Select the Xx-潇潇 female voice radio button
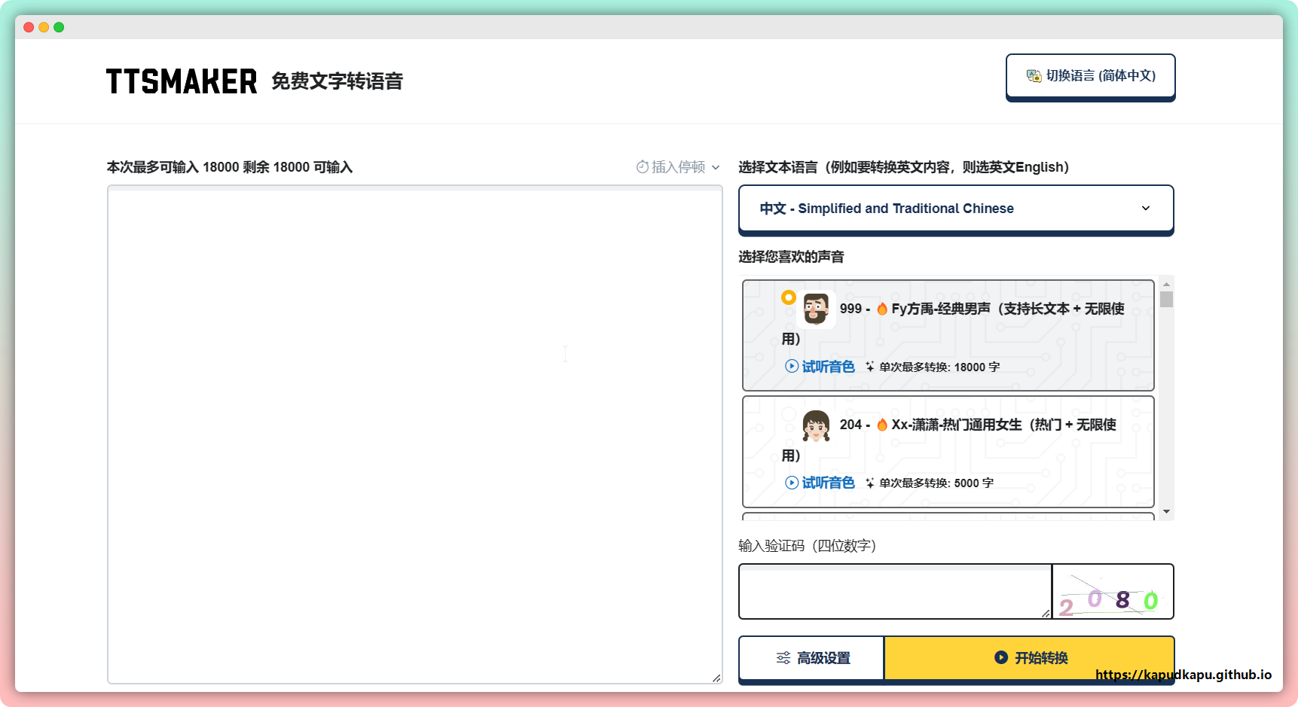 [789, 414]
